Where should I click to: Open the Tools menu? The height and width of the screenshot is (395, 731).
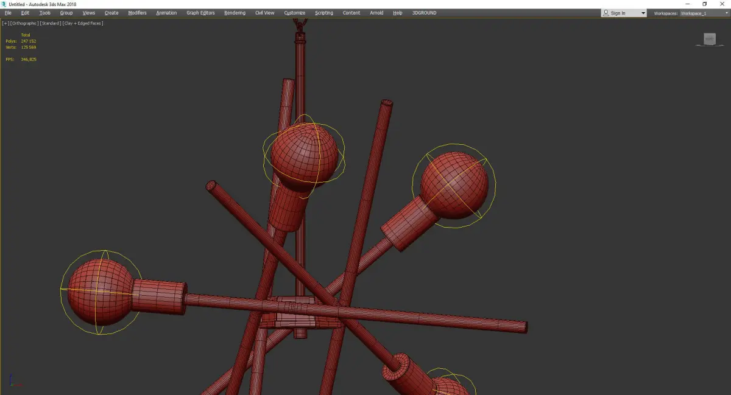[x=45, y=13]
